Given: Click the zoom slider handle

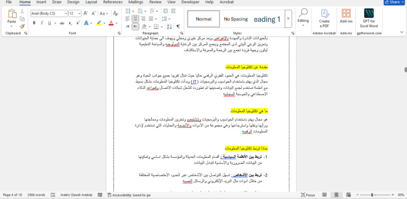Looking at the screenshot, I should tap(372, 195).
